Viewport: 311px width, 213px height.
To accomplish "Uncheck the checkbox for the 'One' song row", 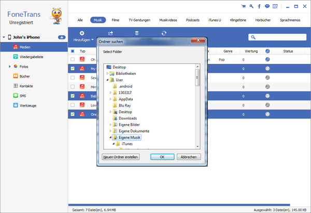I will tap(73, 114).
